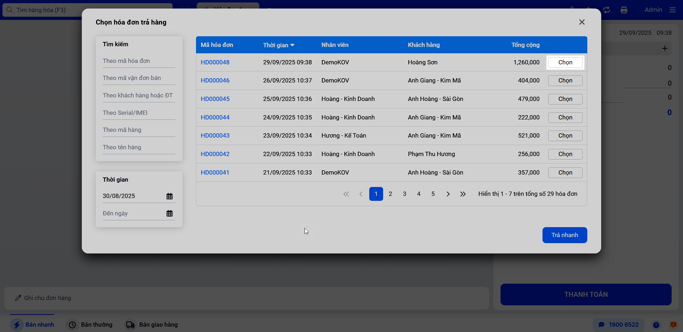Open invoice HD000045 link
This screenshot has height=332, width=683.
coord(215,99)
